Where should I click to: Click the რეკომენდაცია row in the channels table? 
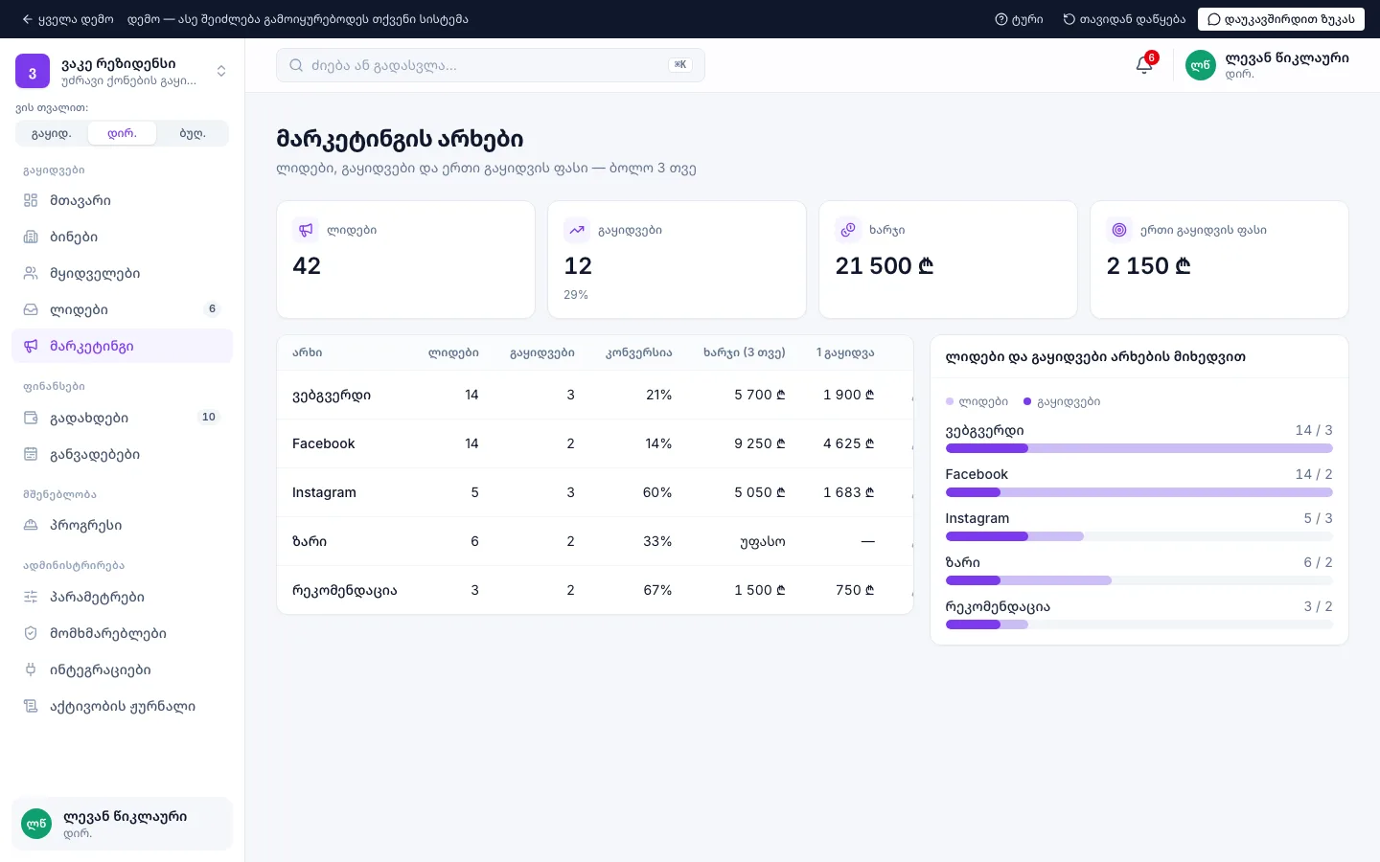(x=594, y=590)
